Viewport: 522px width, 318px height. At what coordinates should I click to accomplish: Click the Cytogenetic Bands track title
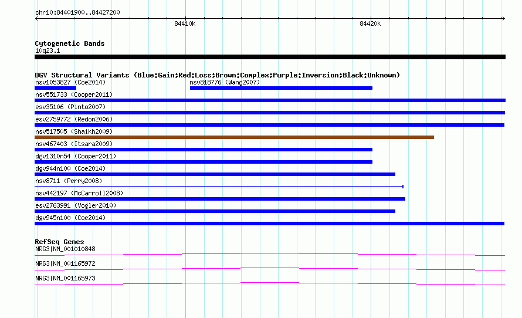[70, 43]
